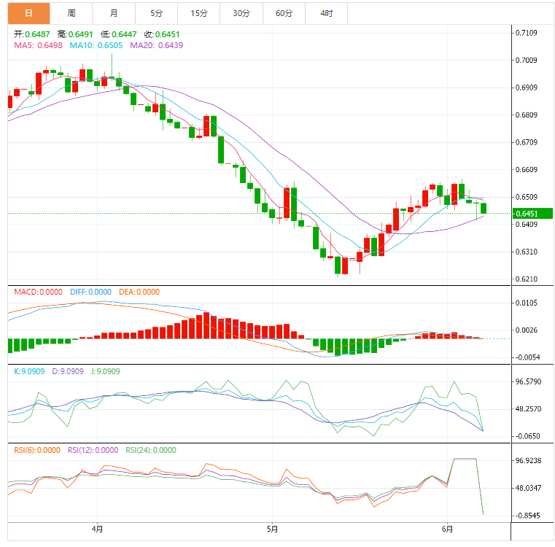Click the D: 9.0909 KDJ label
The image size is (555, 547).
68,371
